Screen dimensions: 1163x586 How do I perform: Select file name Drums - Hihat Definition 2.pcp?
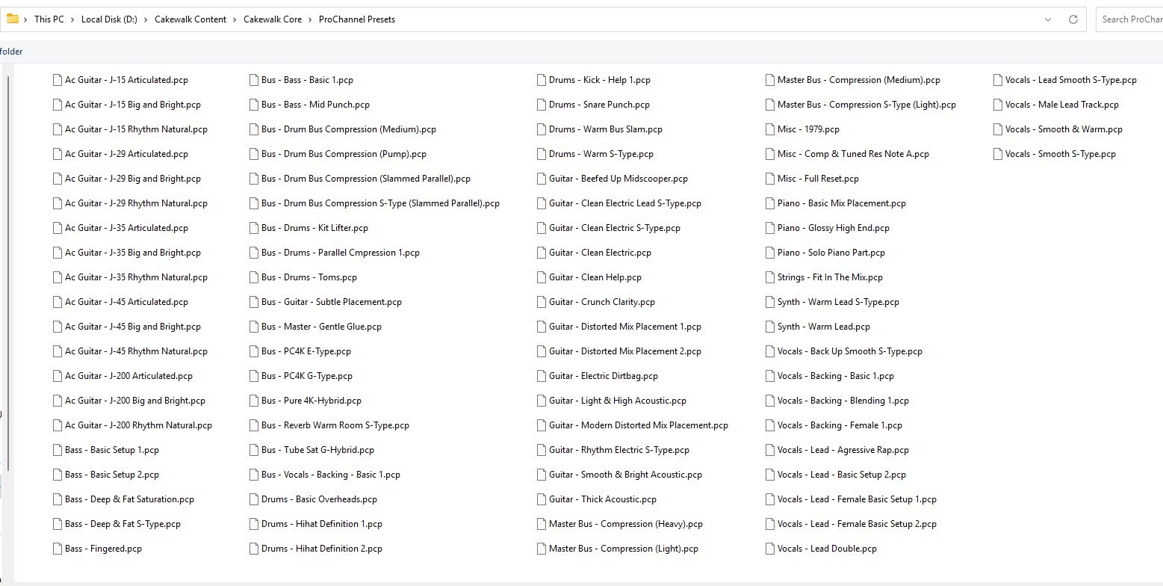tap(322, 549)
